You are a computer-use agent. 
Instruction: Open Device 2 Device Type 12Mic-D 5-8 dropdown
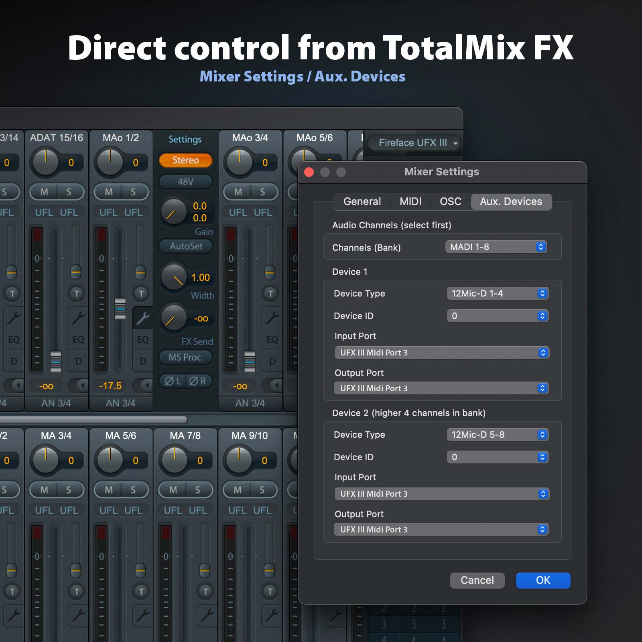pos(498,435)
